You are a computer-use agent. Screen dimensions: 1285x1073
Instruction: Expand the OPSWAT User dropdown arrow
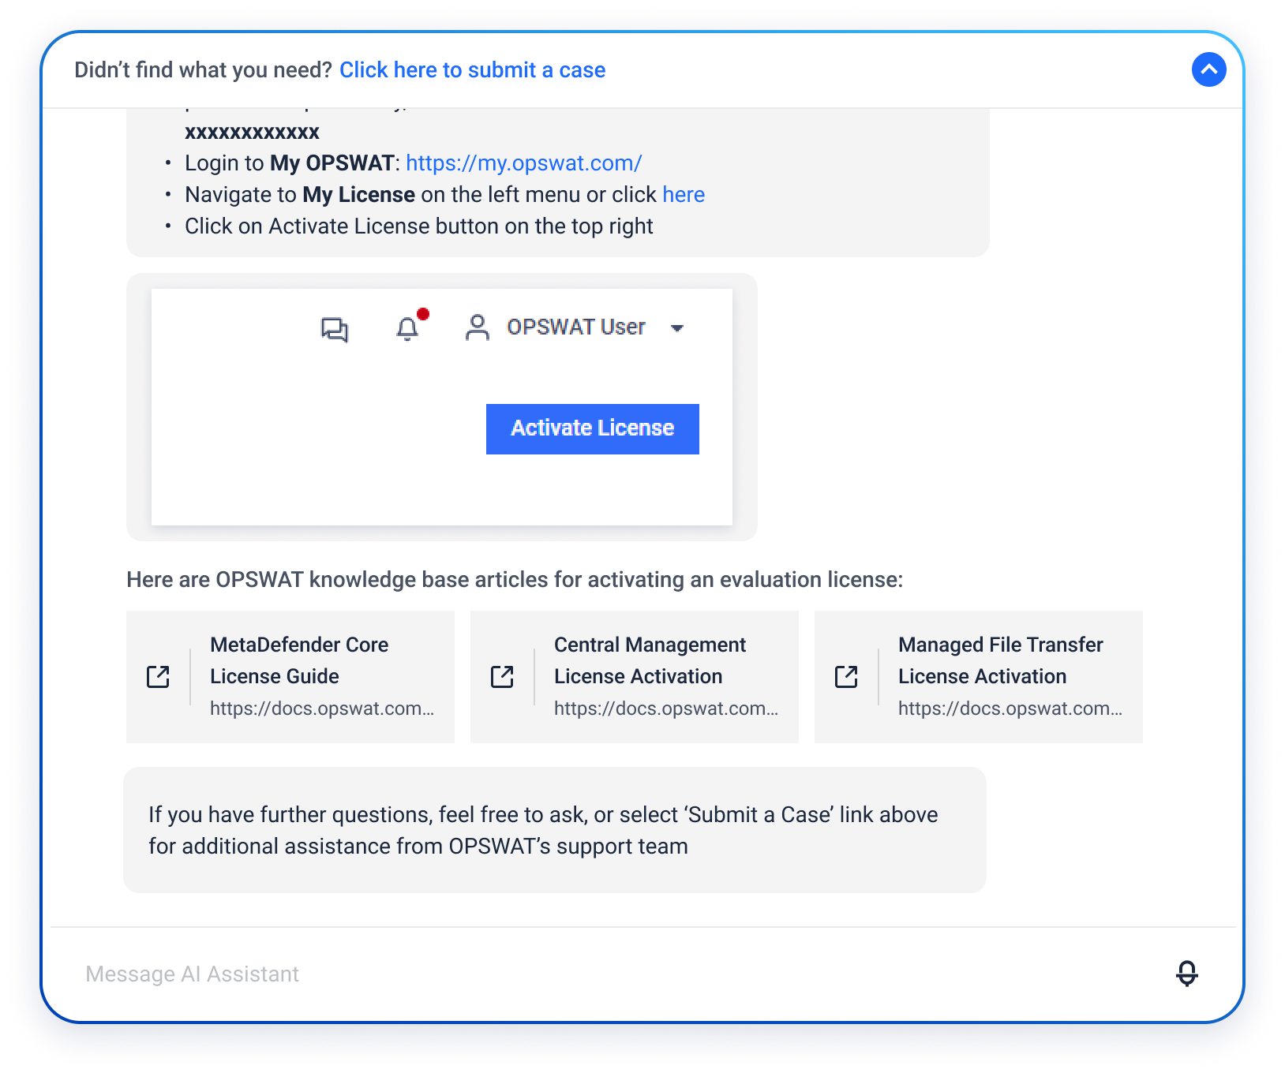676,328
